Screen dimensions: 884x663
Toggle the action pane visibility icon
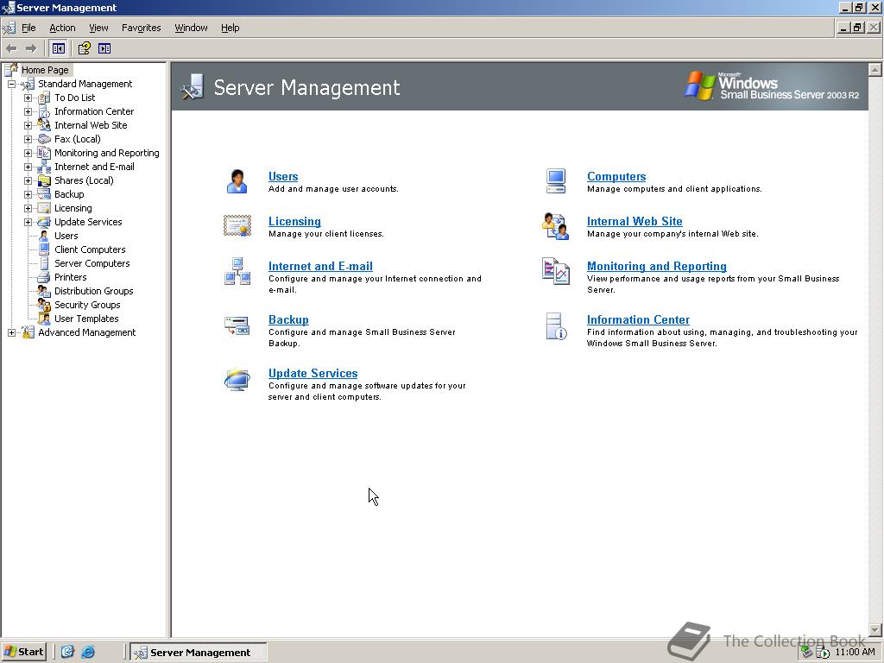(104, 48)
